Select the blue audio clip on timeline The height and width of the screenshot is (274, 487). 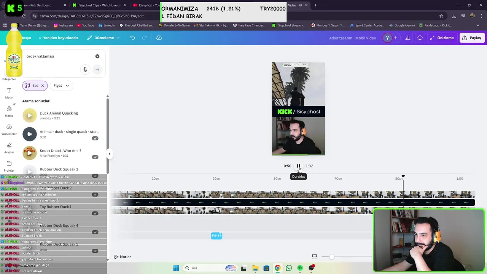(216, 236)
